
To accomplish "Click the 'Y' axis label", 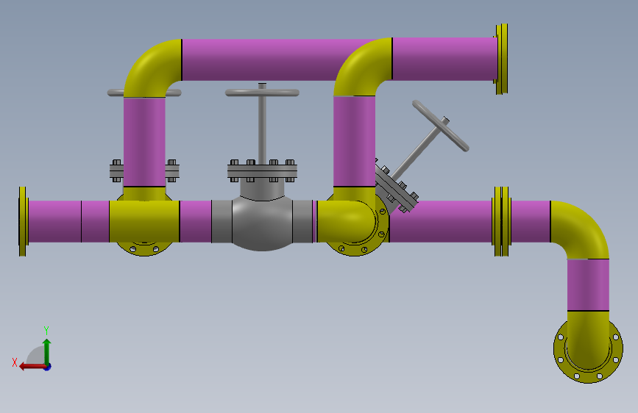I will click(x=46, y=330).
